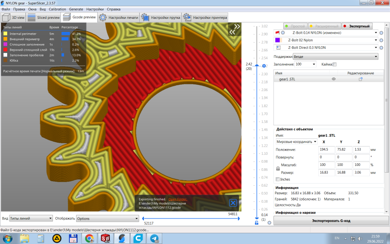390x244 pixels.
Task: Click the Y position field 75.82
Action: [344, 150]
